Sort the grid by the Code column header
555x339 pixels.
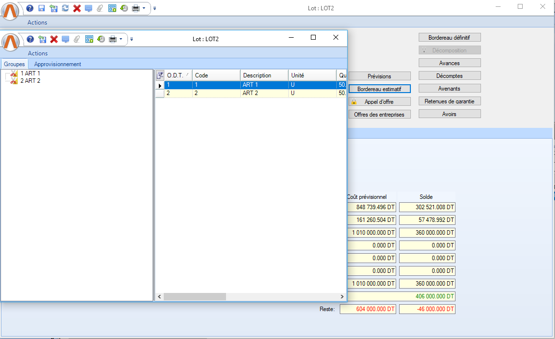216,75
